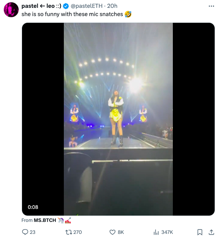
Task: Click the tweet text about mic snatches
Action: coord(77,14)
